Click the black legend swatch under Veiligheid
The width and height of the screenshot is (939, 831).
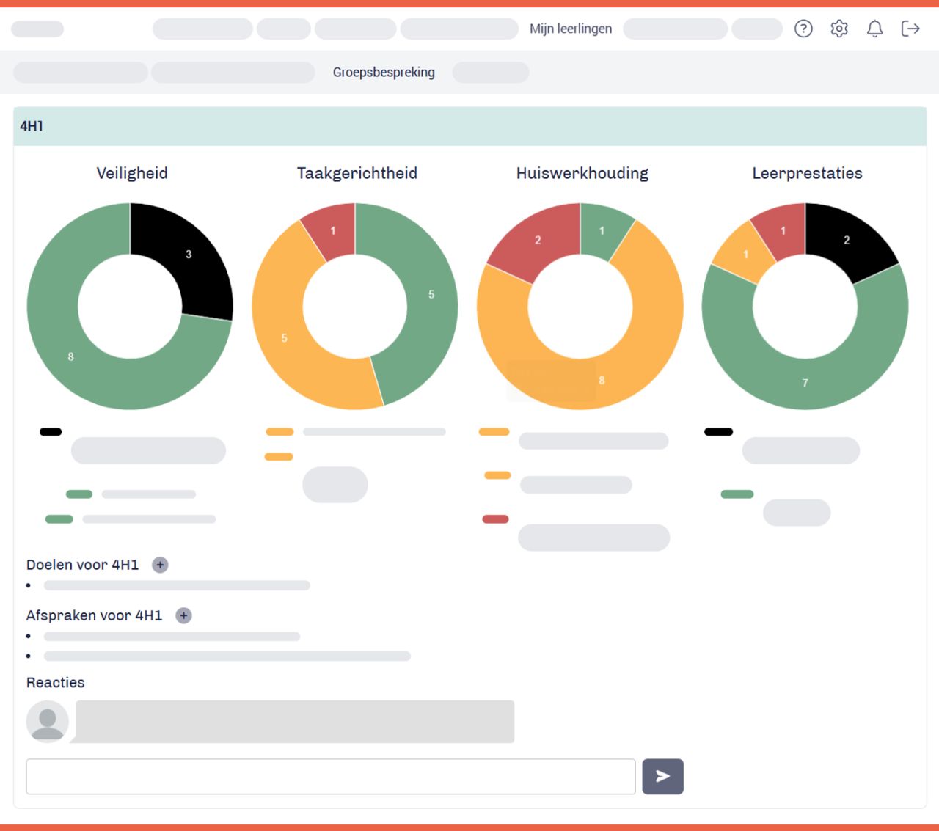click(51, 432)
